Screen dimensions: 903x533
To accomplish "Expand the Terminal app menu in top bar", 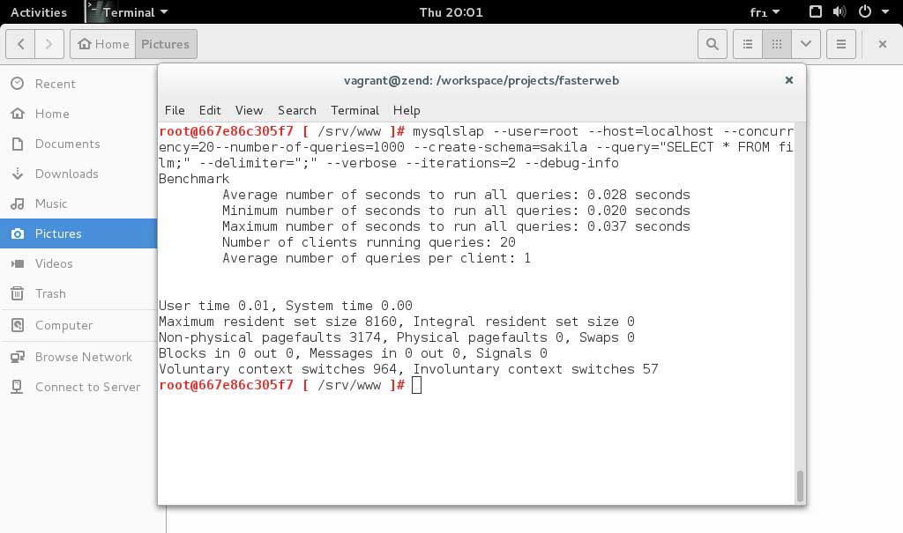I will (129, 12).
